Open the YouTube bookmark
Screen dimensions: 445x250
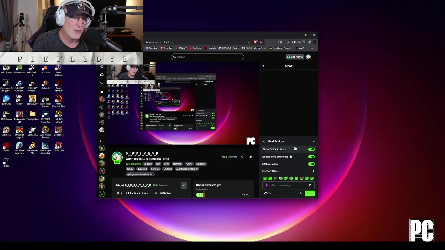tap(195, 48)
